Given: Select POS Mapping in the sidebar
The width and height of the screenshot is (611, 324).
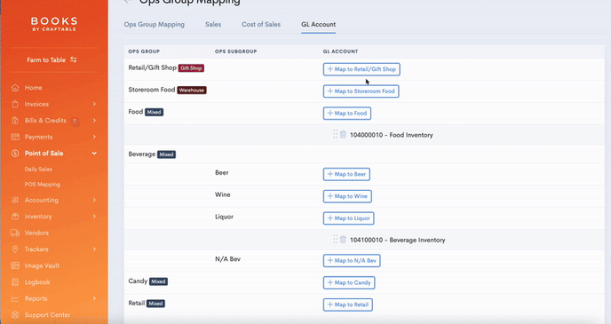Looking at the screenshot, I should pos(43,185).
